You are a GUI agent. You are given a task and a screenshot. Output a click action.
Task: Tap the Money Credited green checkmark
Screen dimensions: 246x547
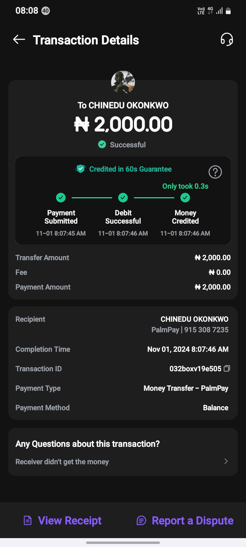pyautogui.click(x=185, y=198)
